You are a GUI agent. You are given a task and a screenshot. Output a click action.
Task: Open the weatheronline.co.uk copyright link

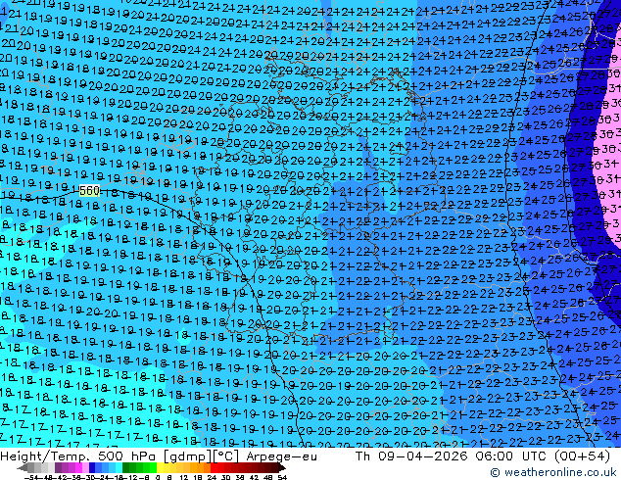point(552,472)
